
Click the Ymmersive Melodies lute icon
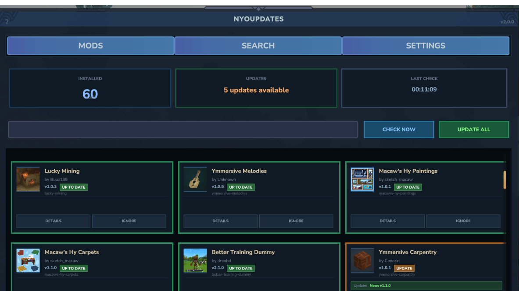195,179
